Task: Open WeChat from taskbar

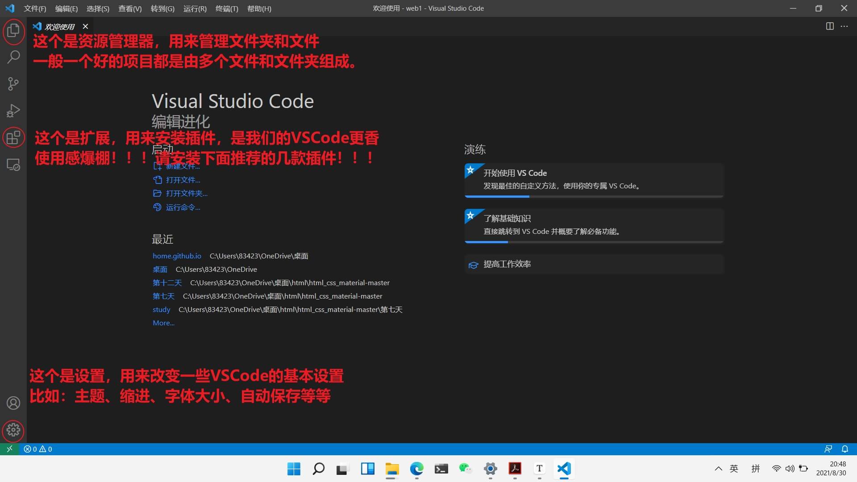Action: (466, 469)
